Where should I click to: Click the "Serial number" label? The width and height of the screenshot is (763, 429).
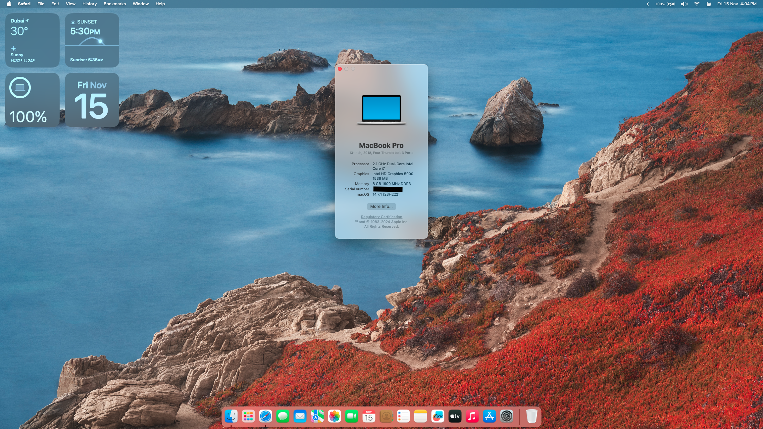click(357, 189)
